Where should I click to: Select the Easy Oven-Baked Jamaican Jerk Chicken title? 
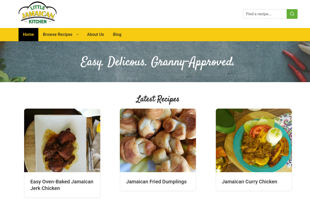[x=62, y=185]
